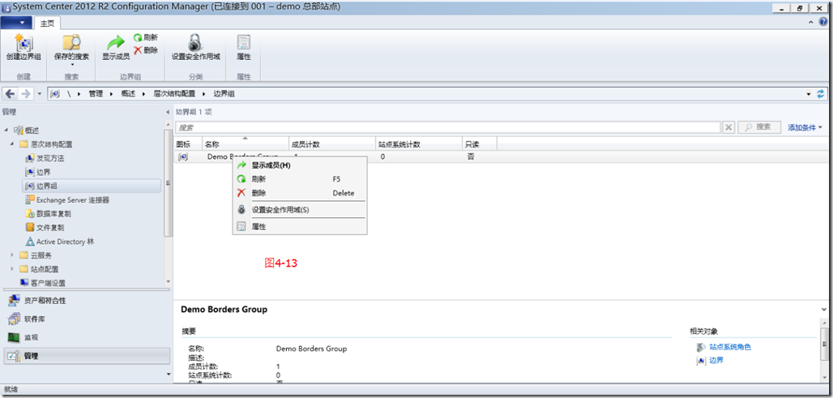Choose 显示成员(H) from the context menu
833x398 pixels.
pos(300,165)
